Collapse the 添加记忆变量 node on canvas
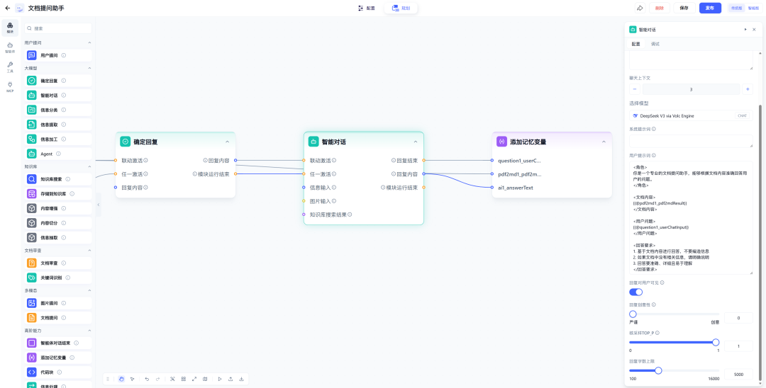 [604, 142]
